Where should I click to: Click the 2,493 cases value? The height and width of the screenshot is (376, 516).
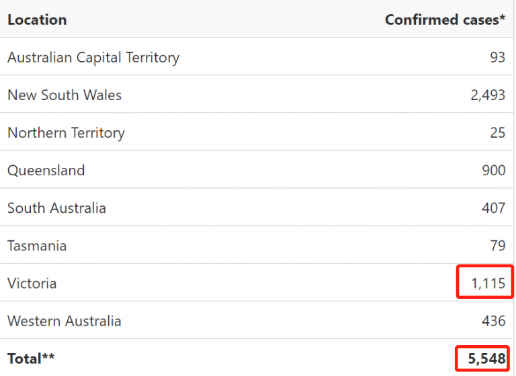[x=488, y=95]
